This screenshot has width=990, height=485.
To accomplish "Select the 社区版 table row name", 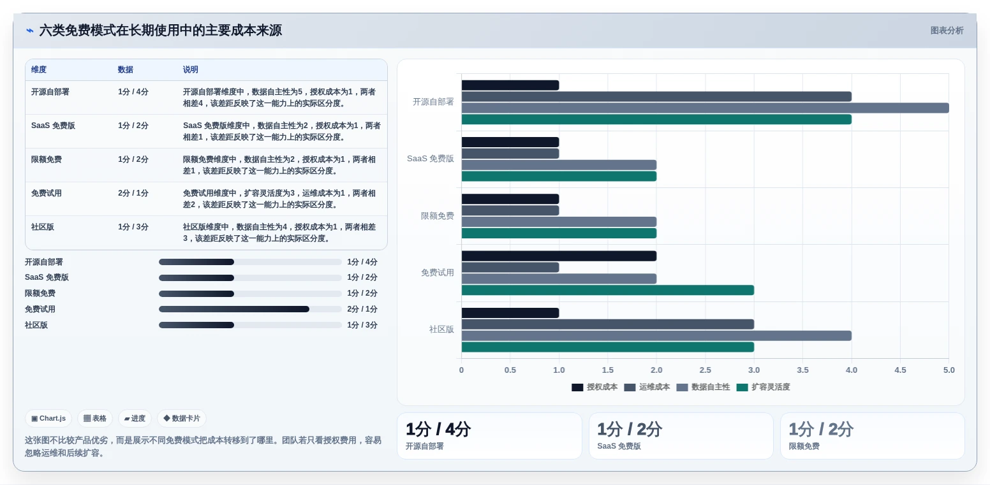I will click(43, 227).
